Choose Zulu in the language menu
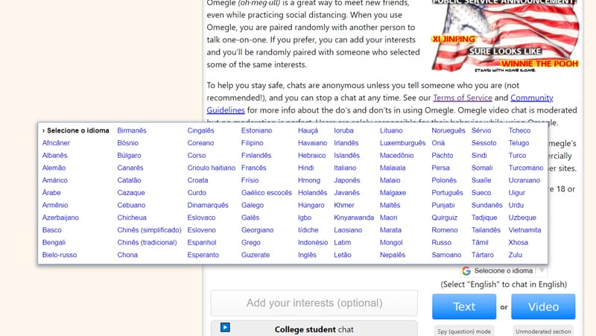Image resolution: width=596 pixels, height=336 pixels. (x=515, y=255)
